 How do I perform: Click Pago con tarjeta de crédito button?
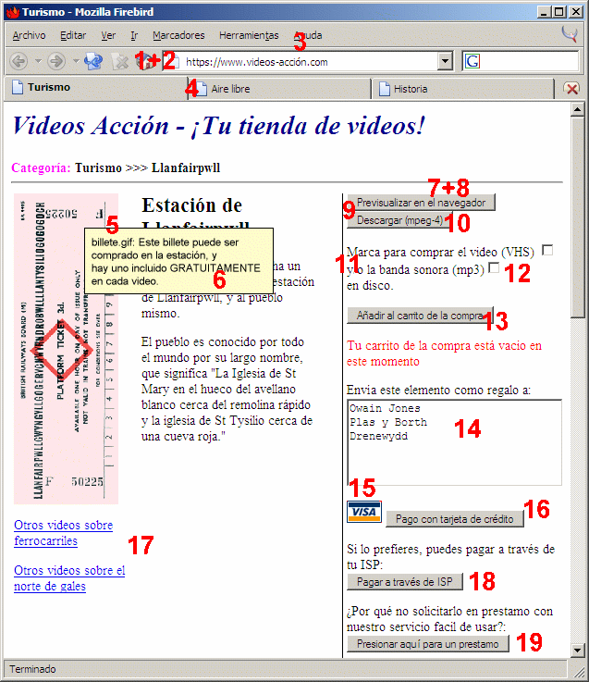coord(455,519)
